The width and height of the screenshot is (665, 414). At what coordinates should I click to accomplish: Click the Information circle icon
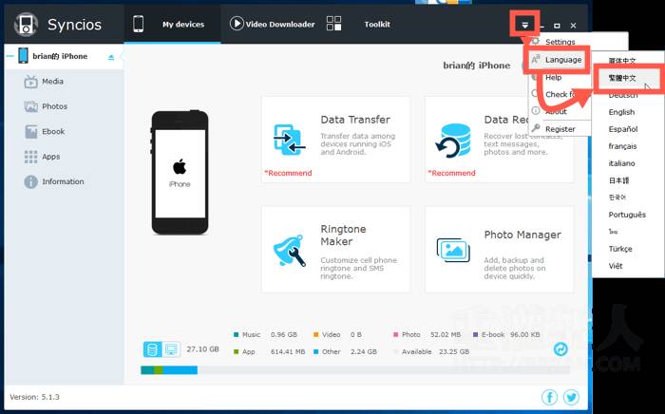30,181
